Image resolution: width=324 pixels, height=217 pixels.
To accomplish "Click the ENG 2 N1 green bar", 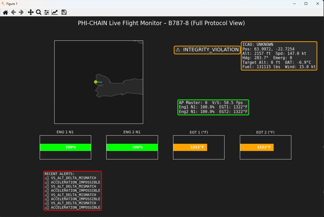I will tap(132, 147).
